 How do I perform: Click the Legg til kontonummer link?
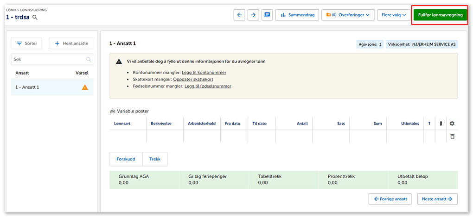tap(204, 73)
